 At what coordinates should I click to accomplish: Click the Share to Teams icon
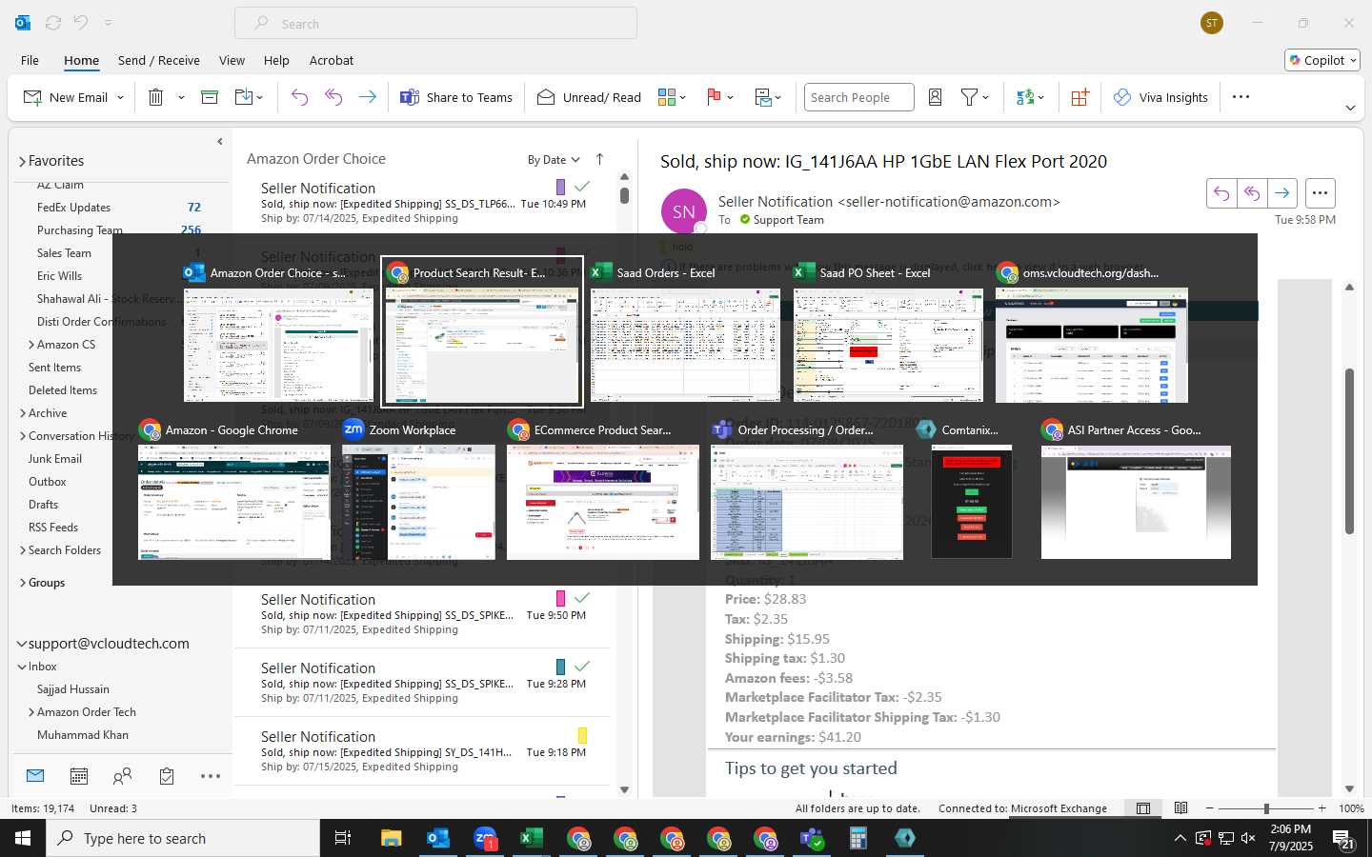click(x=410, y=97)
